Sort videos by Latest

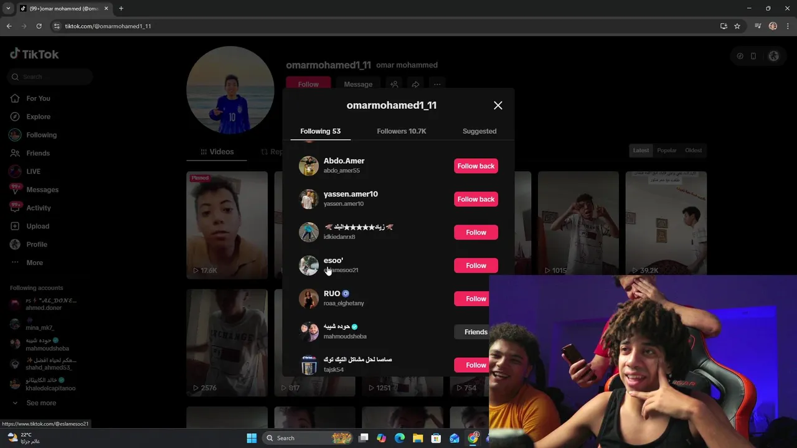[641, 151]
